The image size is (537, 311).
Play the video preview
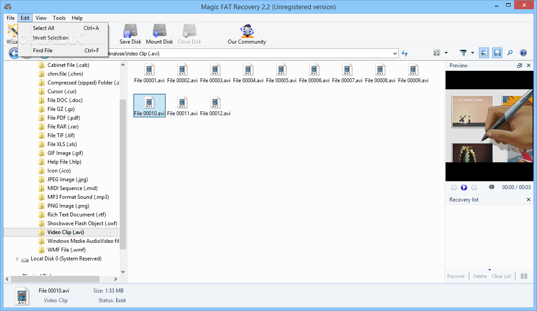pos(464,187)
